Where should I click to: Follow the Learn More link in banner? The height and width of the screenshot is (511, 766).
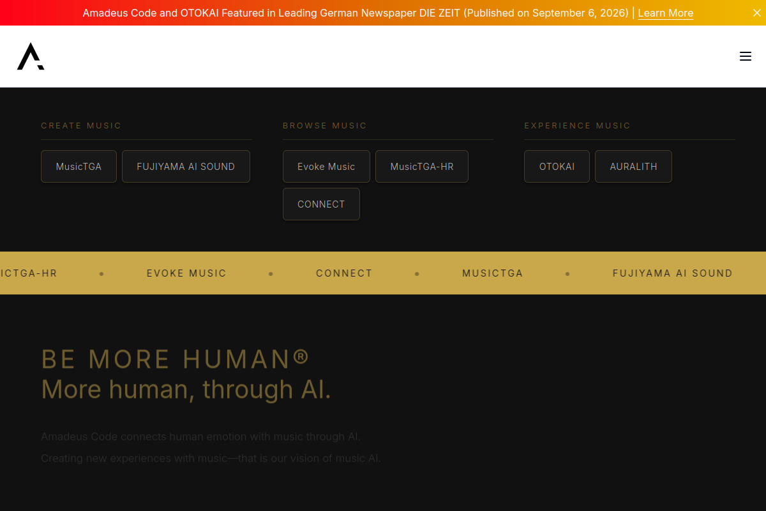click(x=665, y=13)
